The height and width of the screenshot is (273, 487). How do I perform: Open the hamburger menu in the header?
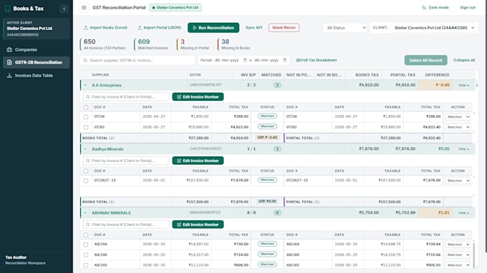pos(84,7)
